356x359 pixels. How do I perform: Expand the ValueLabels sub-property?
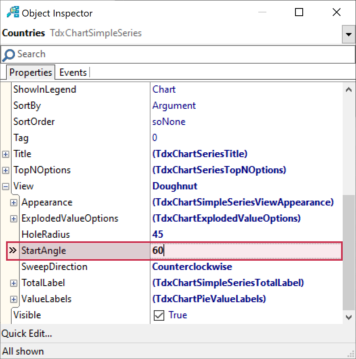(x=14, y=299)
